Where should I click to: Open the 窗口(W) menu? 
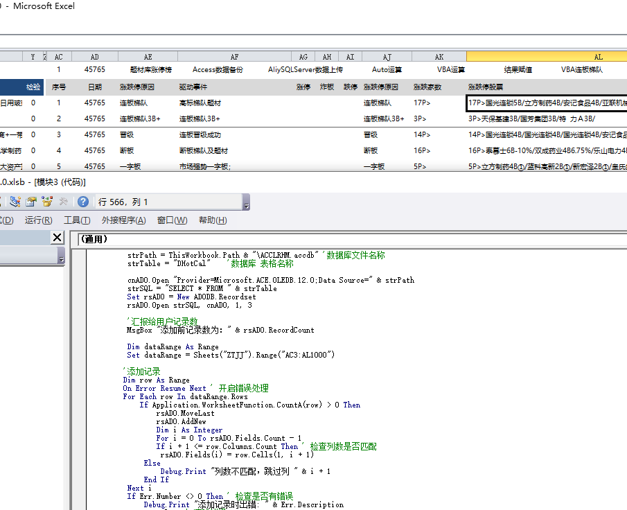[x=172, y=220]
